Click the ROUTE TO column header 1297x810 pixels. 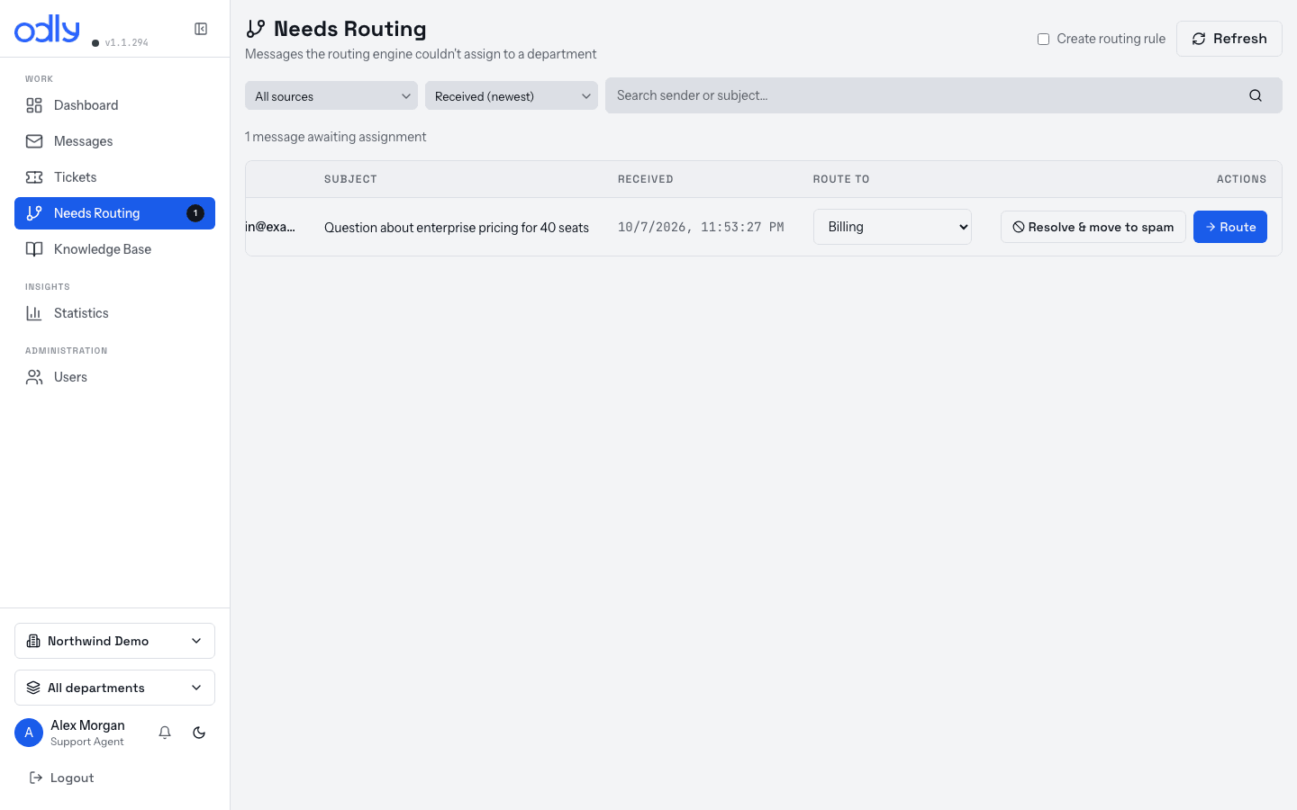pos(841,179)
